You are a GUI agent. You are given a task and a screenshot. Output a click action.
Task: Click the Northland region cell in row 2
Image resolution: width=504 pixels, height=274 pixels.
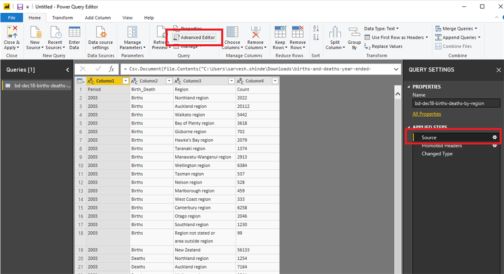(x=204, y=98)
